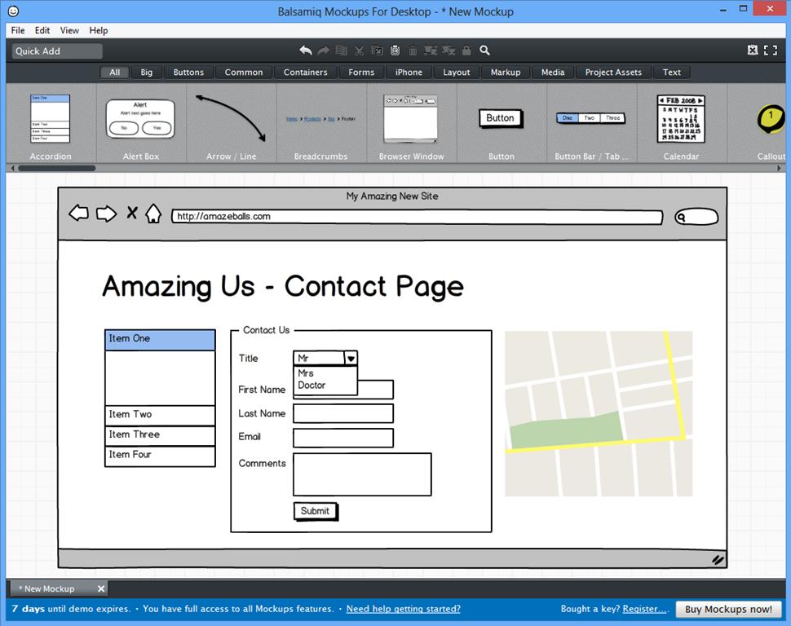791x626 pixels.
Task: Switch to the Forms component category
Action: pos(360,72)
